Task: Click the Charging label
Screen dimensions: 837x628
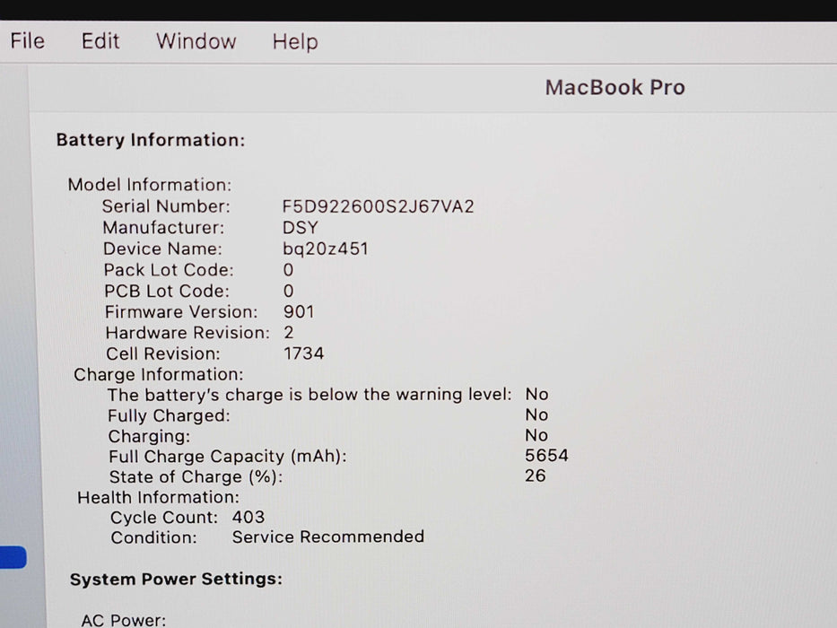Action: [150, 436]
